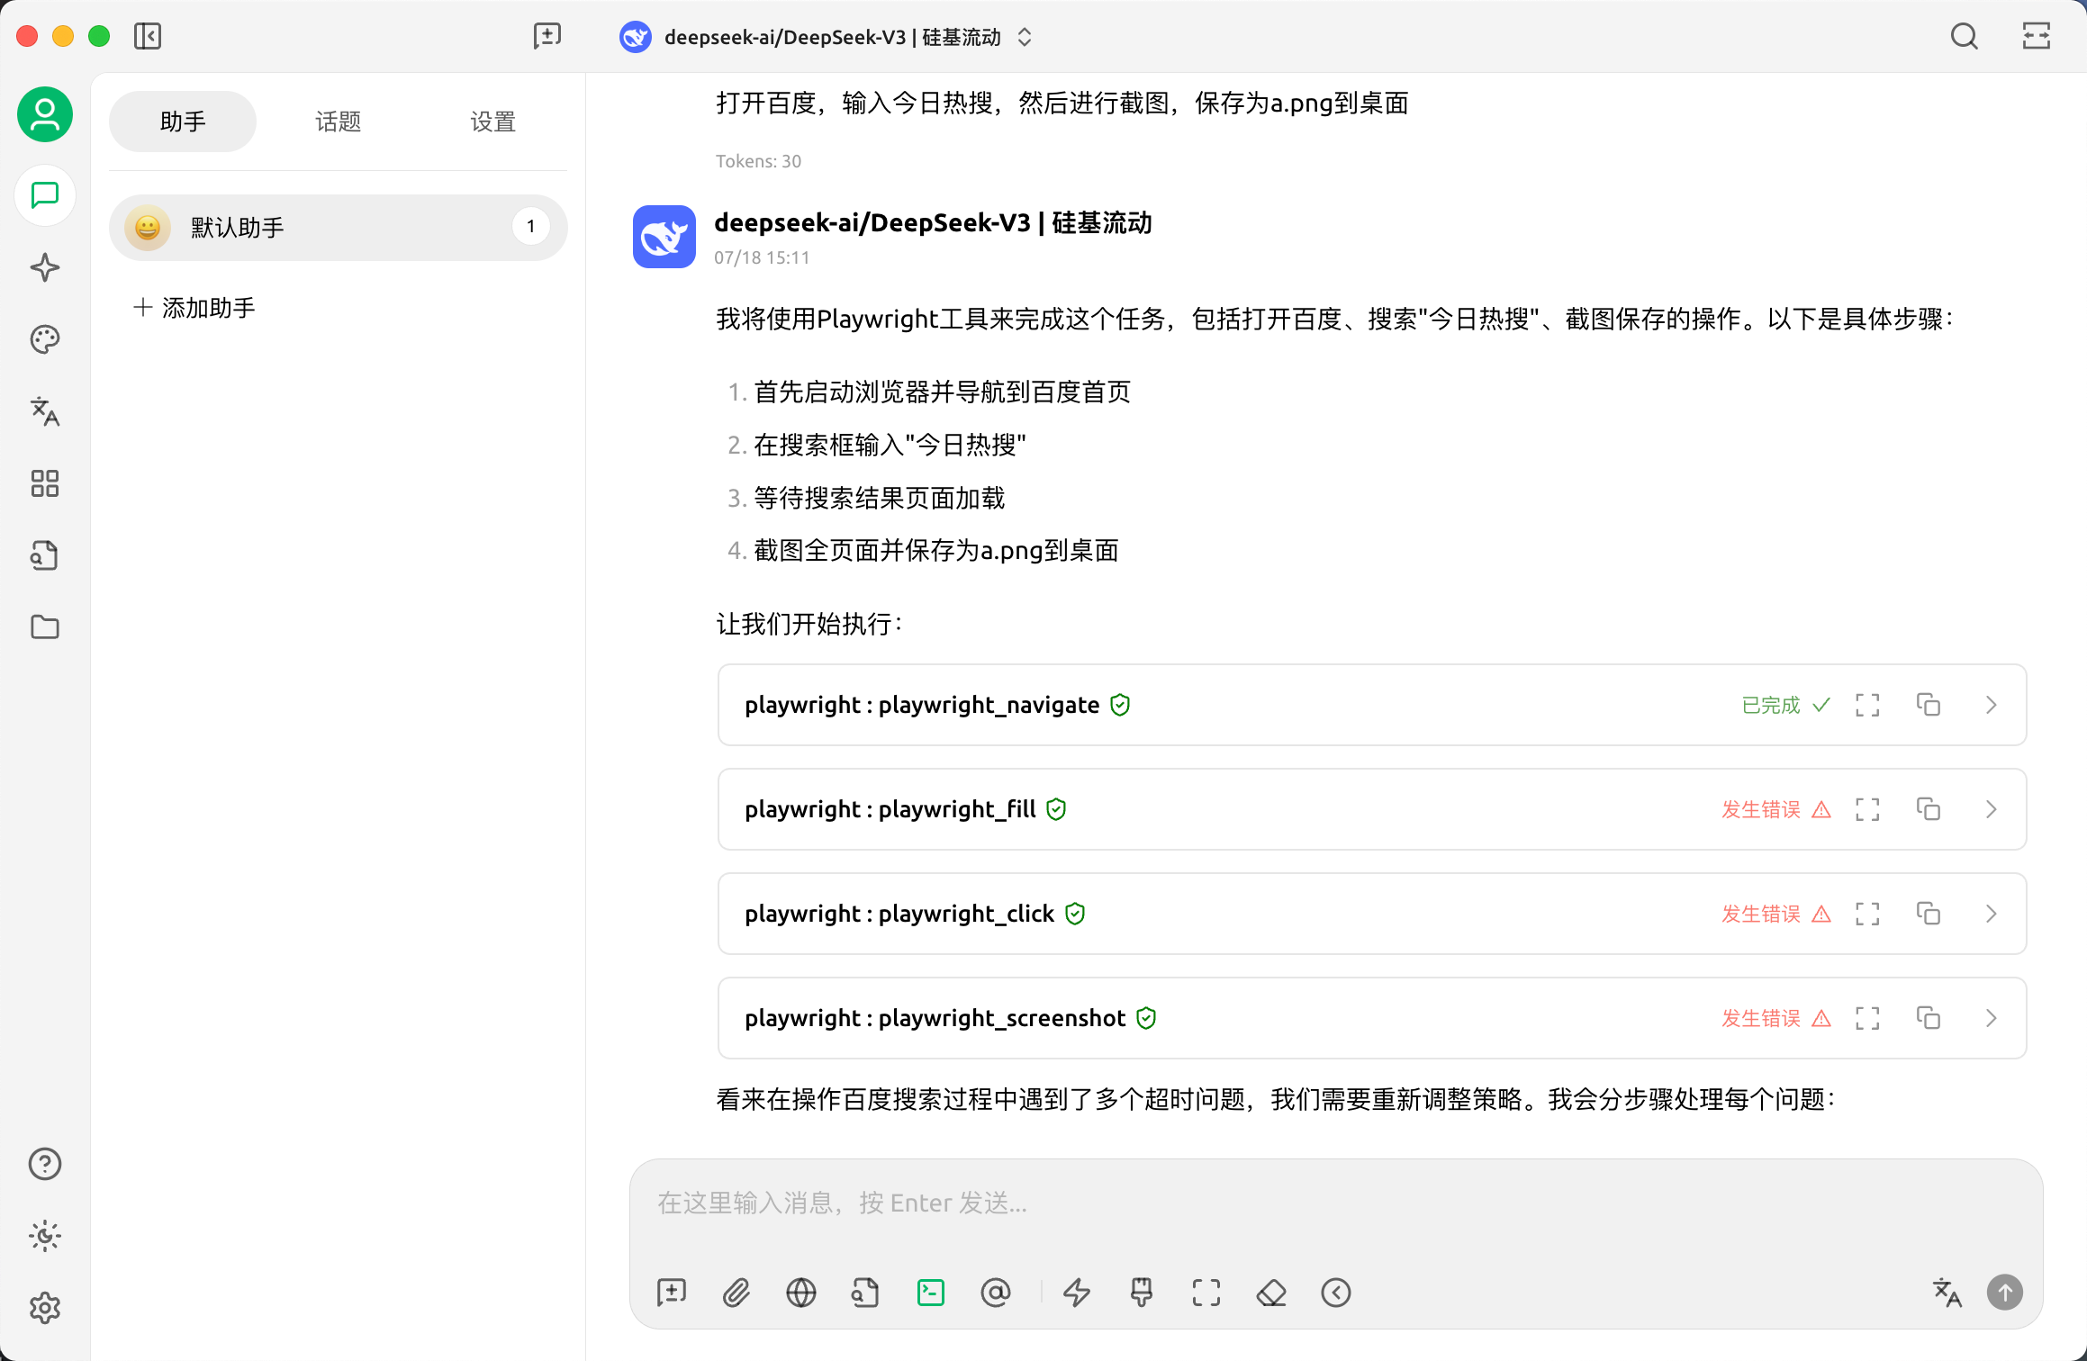
Task: Click the attachment paperclip icon
Action: 736,1293
